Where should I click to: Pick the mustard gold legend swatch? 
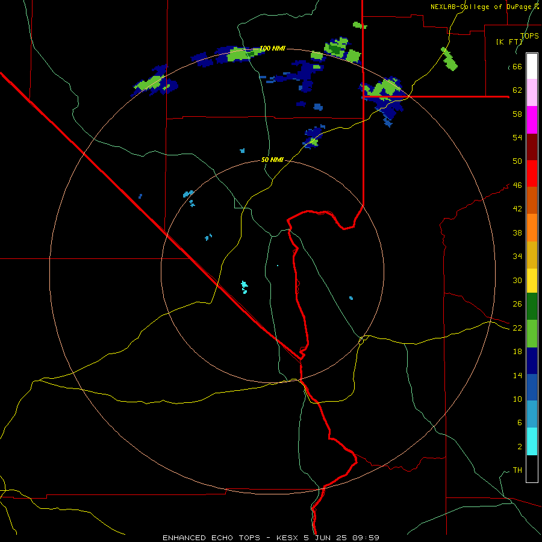pos(532,255)
